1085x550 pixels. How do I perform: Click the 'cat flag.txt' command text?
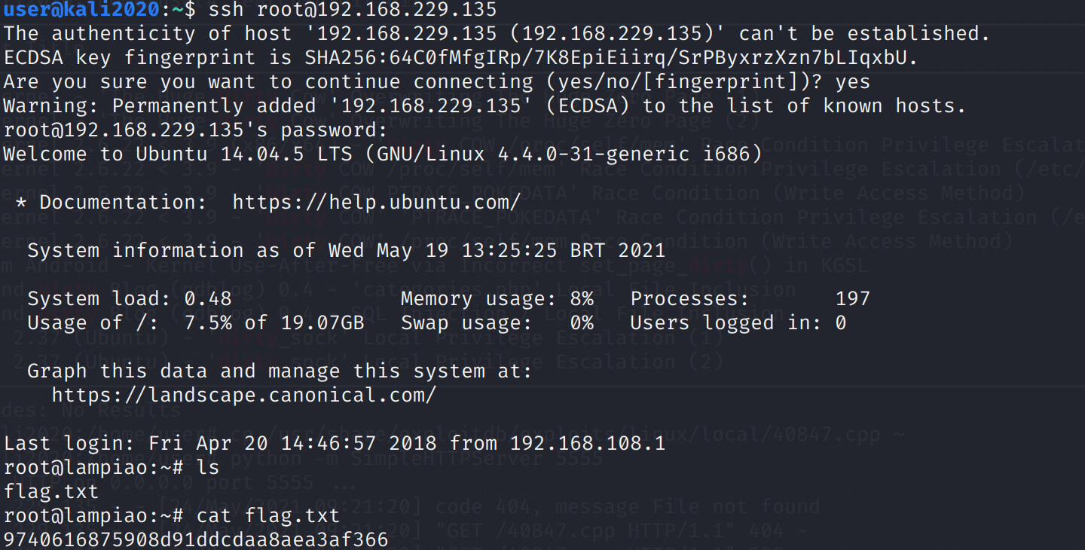point(267,515)
